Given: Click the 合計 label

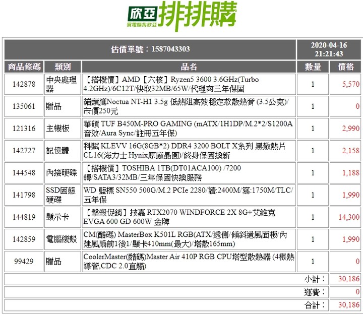Looking at the screenshot, I should pos(314,305).
